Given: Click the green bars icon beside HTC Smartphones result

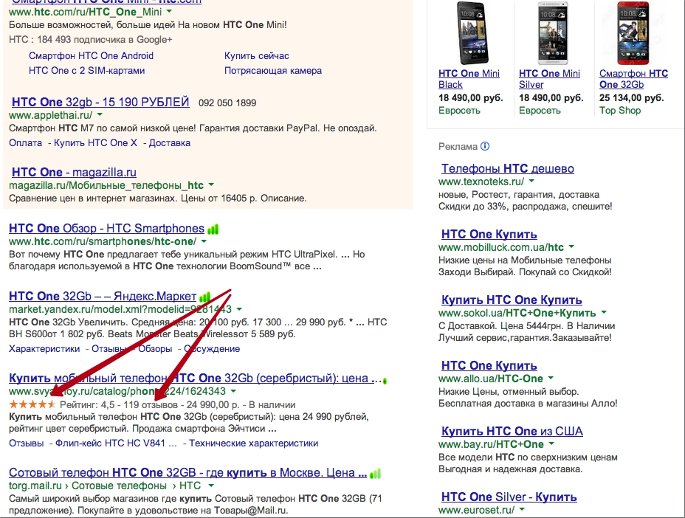Looking at the screenshot, I should point(213,229).
